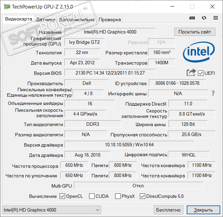The image size is (223, 217).
Task: Click the DirectX support 11.0 field
Action: point(188,103)
